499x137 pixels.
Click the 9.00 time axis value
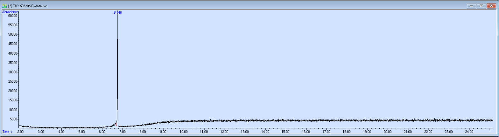coord(163,131)
